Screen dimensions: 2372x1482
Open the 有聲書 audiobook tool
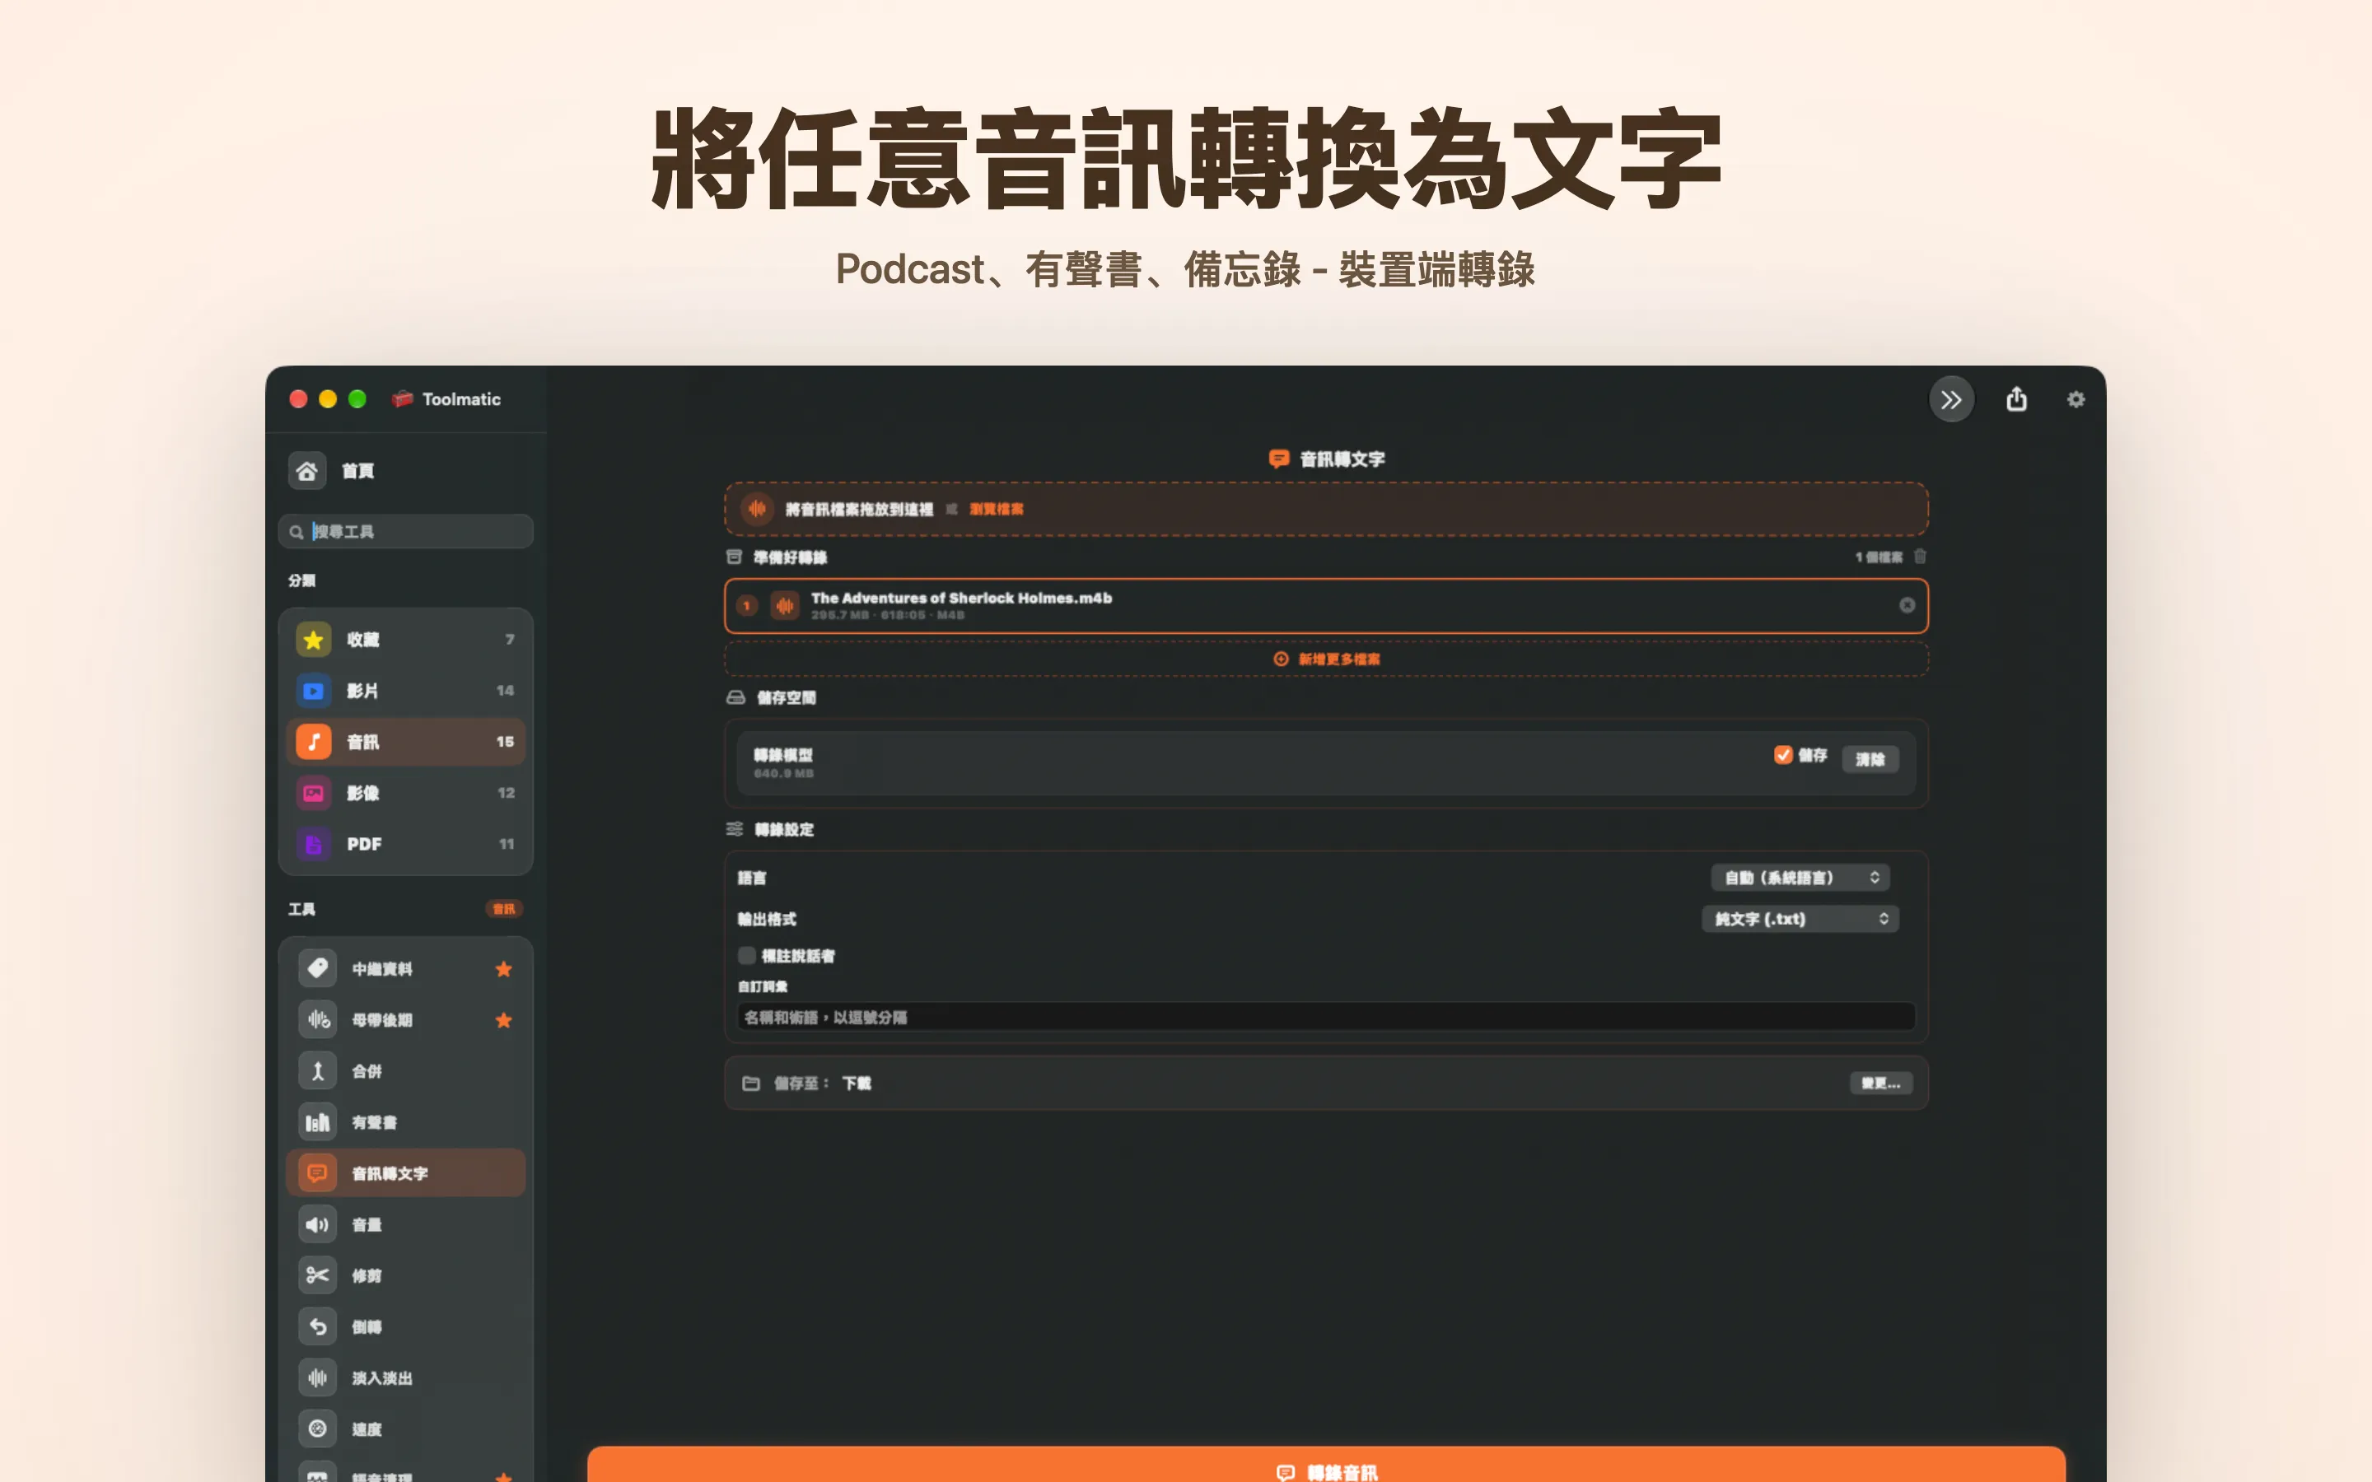click(x=406, y=1122)
